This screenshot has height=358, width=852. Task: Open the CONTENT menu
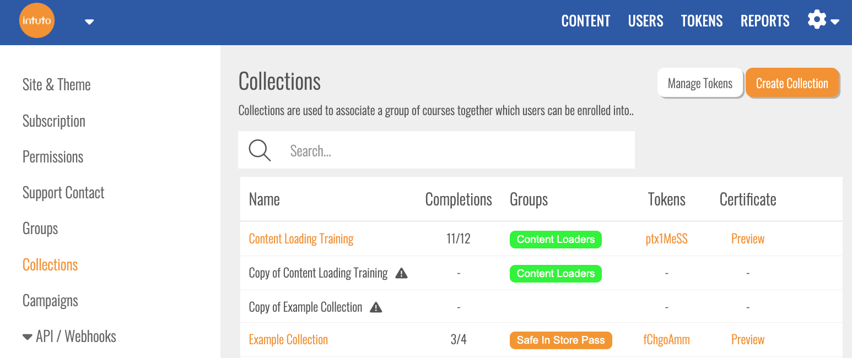586,21
